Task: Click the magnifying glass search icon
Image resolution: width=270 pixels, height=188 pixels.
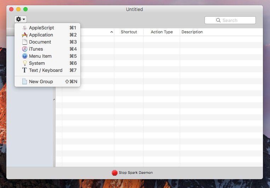Action: coord(218,20)
